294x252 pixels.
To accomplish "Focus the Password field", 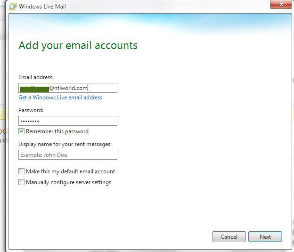I will 68,121.
